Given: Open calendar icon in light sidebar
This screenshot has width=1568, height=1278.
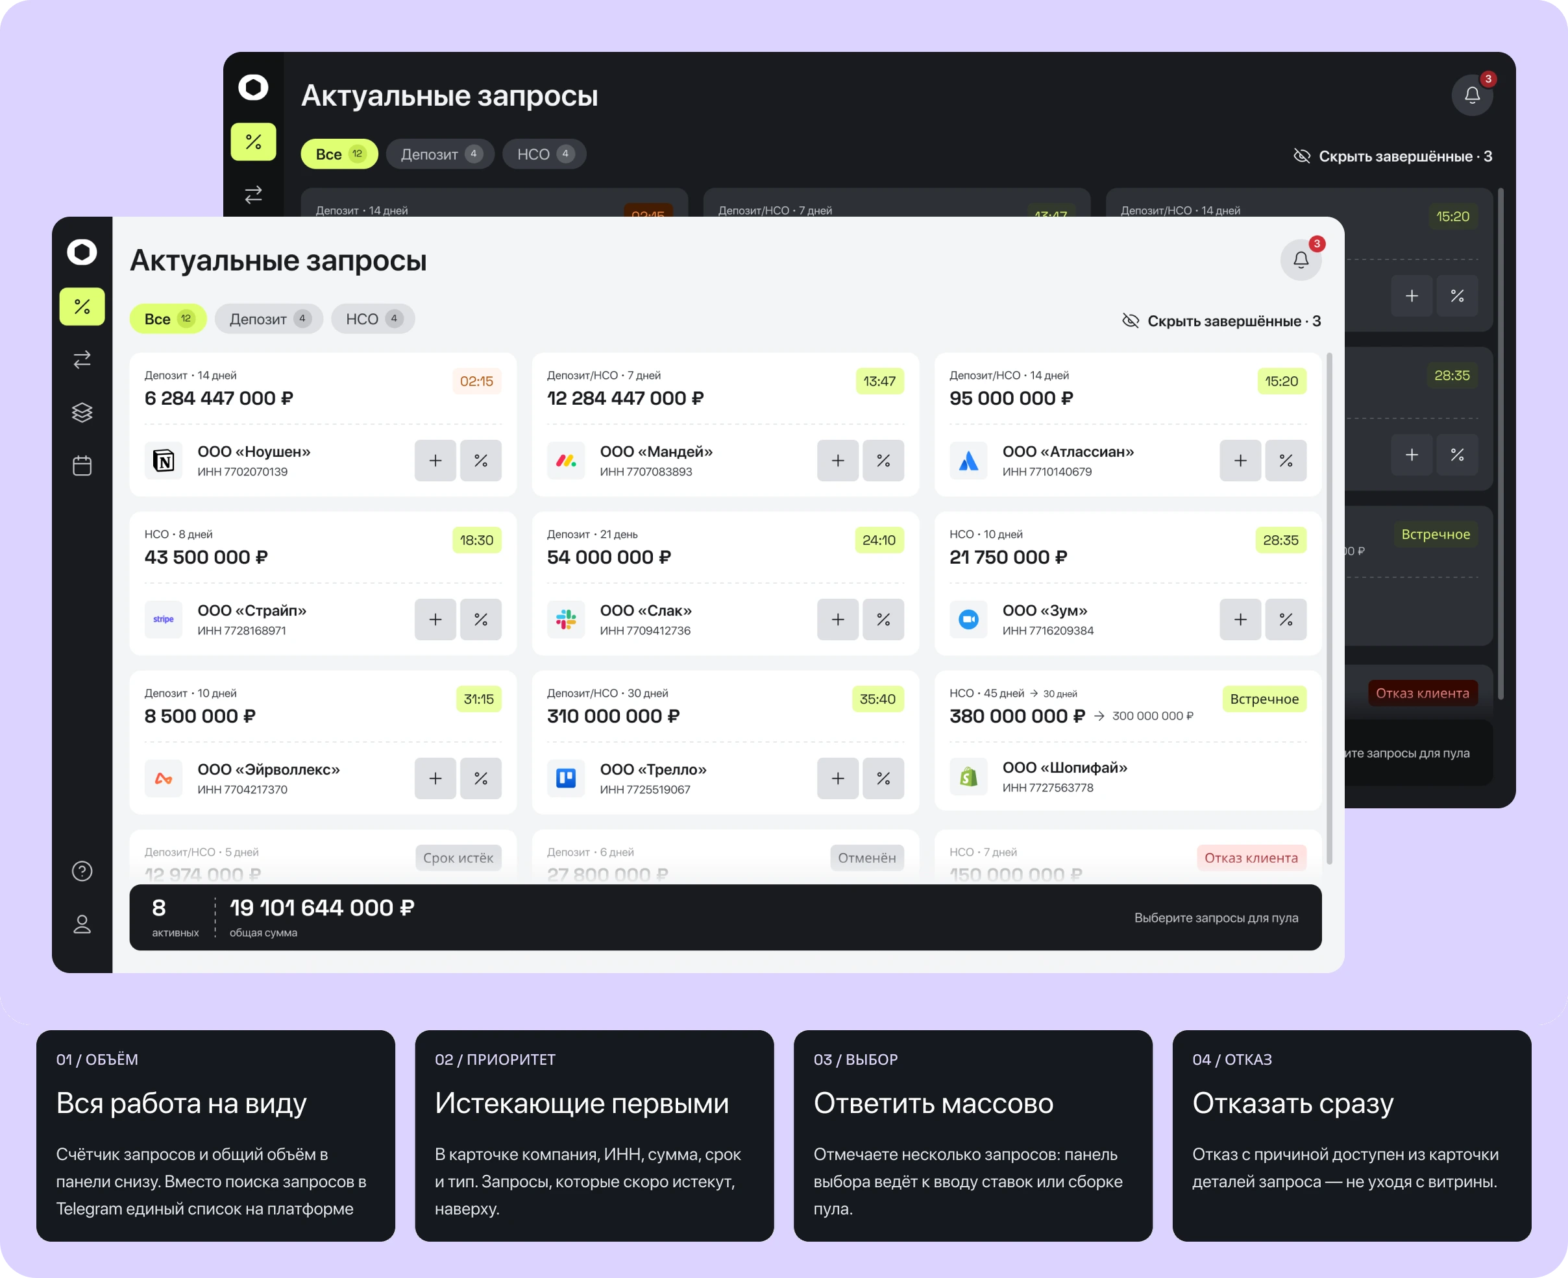Looking at the screenshot, I should pos(82,465).
